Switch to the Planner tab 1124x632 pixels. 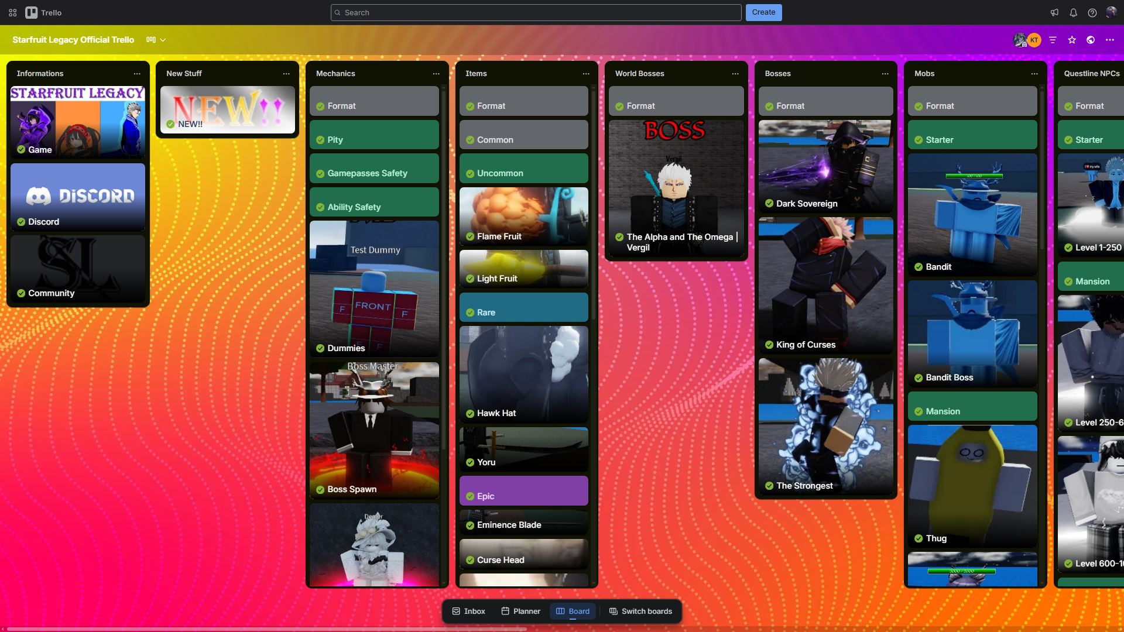[x=520, y=611]
